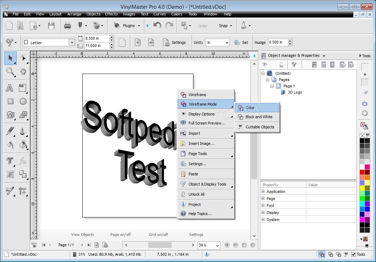Toggle the Tools checkbox in status bar

click(353, 254)
